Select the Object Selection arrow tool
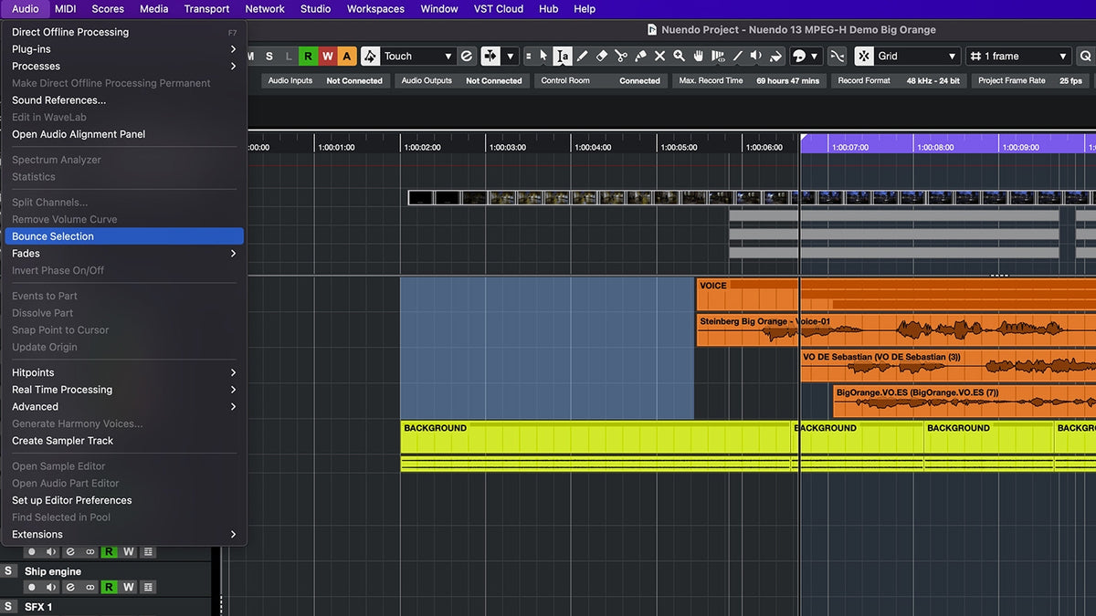 click(x=543, y=56)
